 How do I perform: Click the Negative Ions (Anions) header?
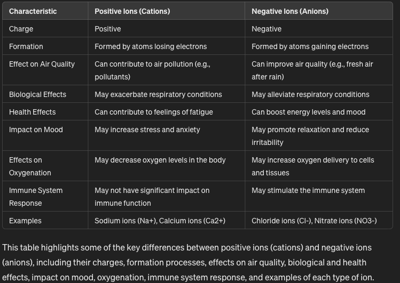pos(290,11)
